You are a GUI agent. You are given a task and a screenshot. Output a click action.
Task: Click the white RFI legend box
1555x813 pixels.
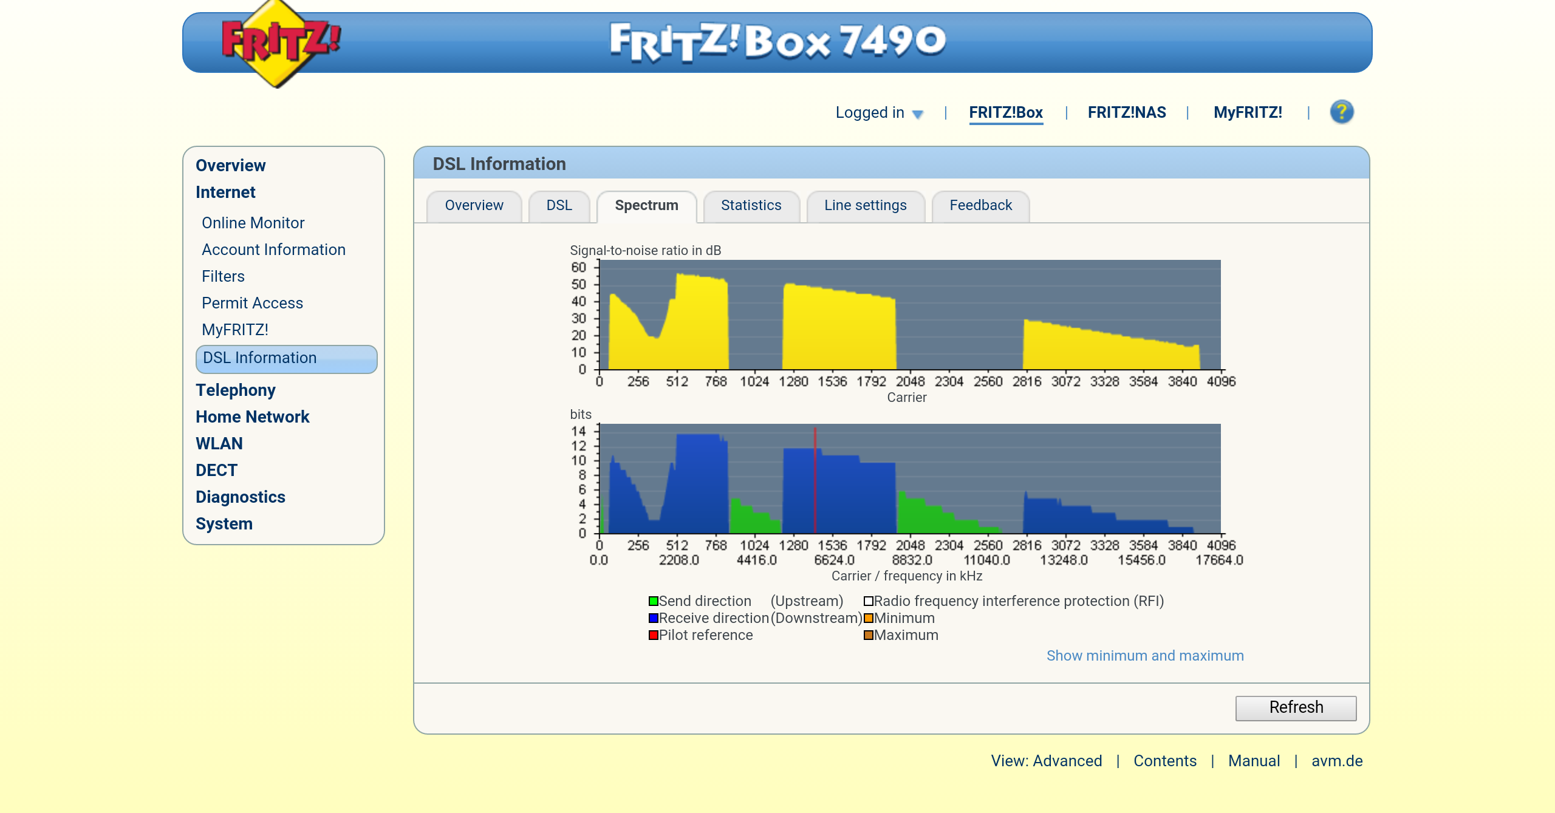click(x=869, y=601)
